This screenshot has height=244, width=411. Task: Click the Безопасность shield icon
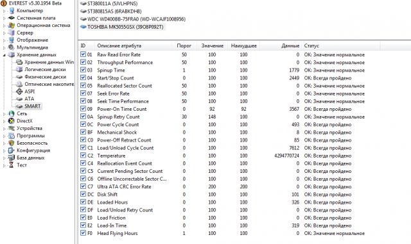pos(12,143)
